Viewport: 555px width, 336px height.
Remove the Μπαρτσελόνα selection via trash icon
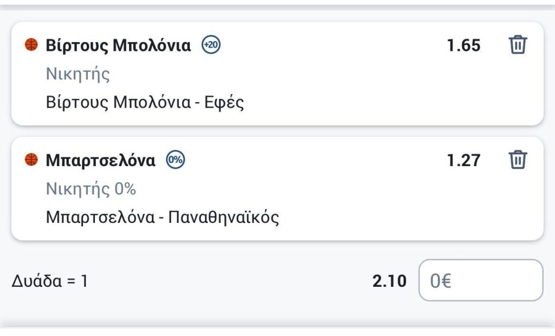coord(518,160)
